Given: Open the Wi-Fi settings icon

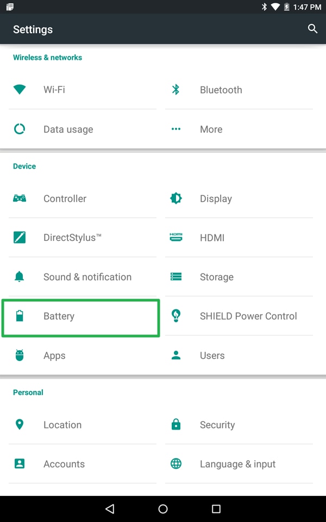Looking at the screenshot, I should click(20, 90).
